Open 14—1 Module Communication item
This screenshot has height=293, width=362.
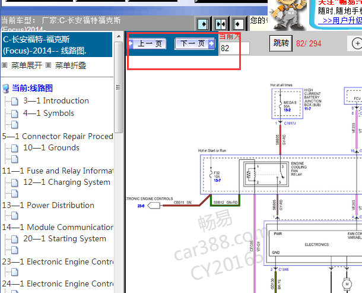point(58,227)
